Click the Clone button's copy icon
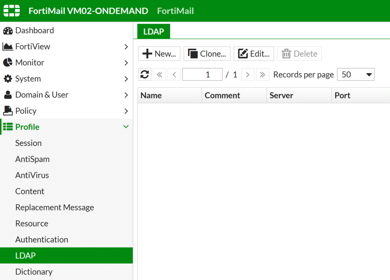390x280 pixels. [x=193, y=53]
